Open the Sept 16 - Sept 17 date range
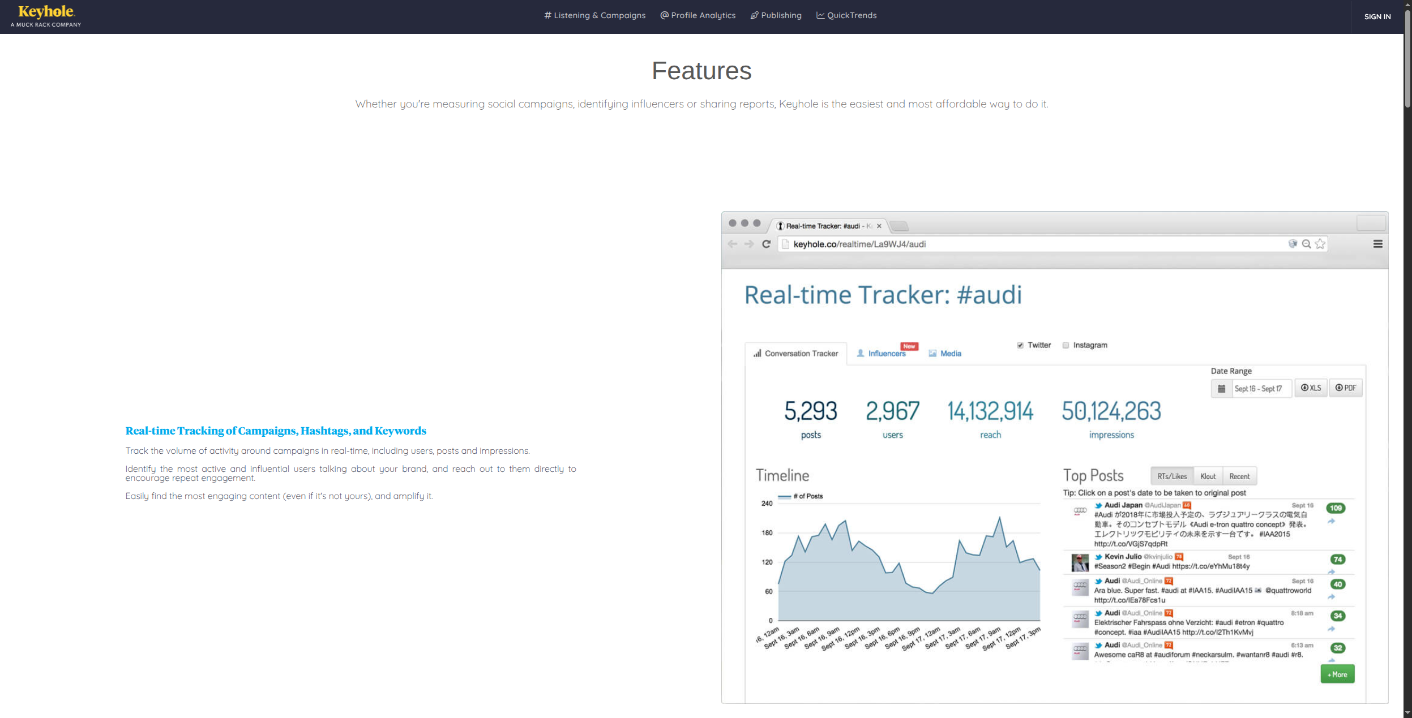Image resolution: width=1412 pixels, height=718 pixels. (1261, 389)
